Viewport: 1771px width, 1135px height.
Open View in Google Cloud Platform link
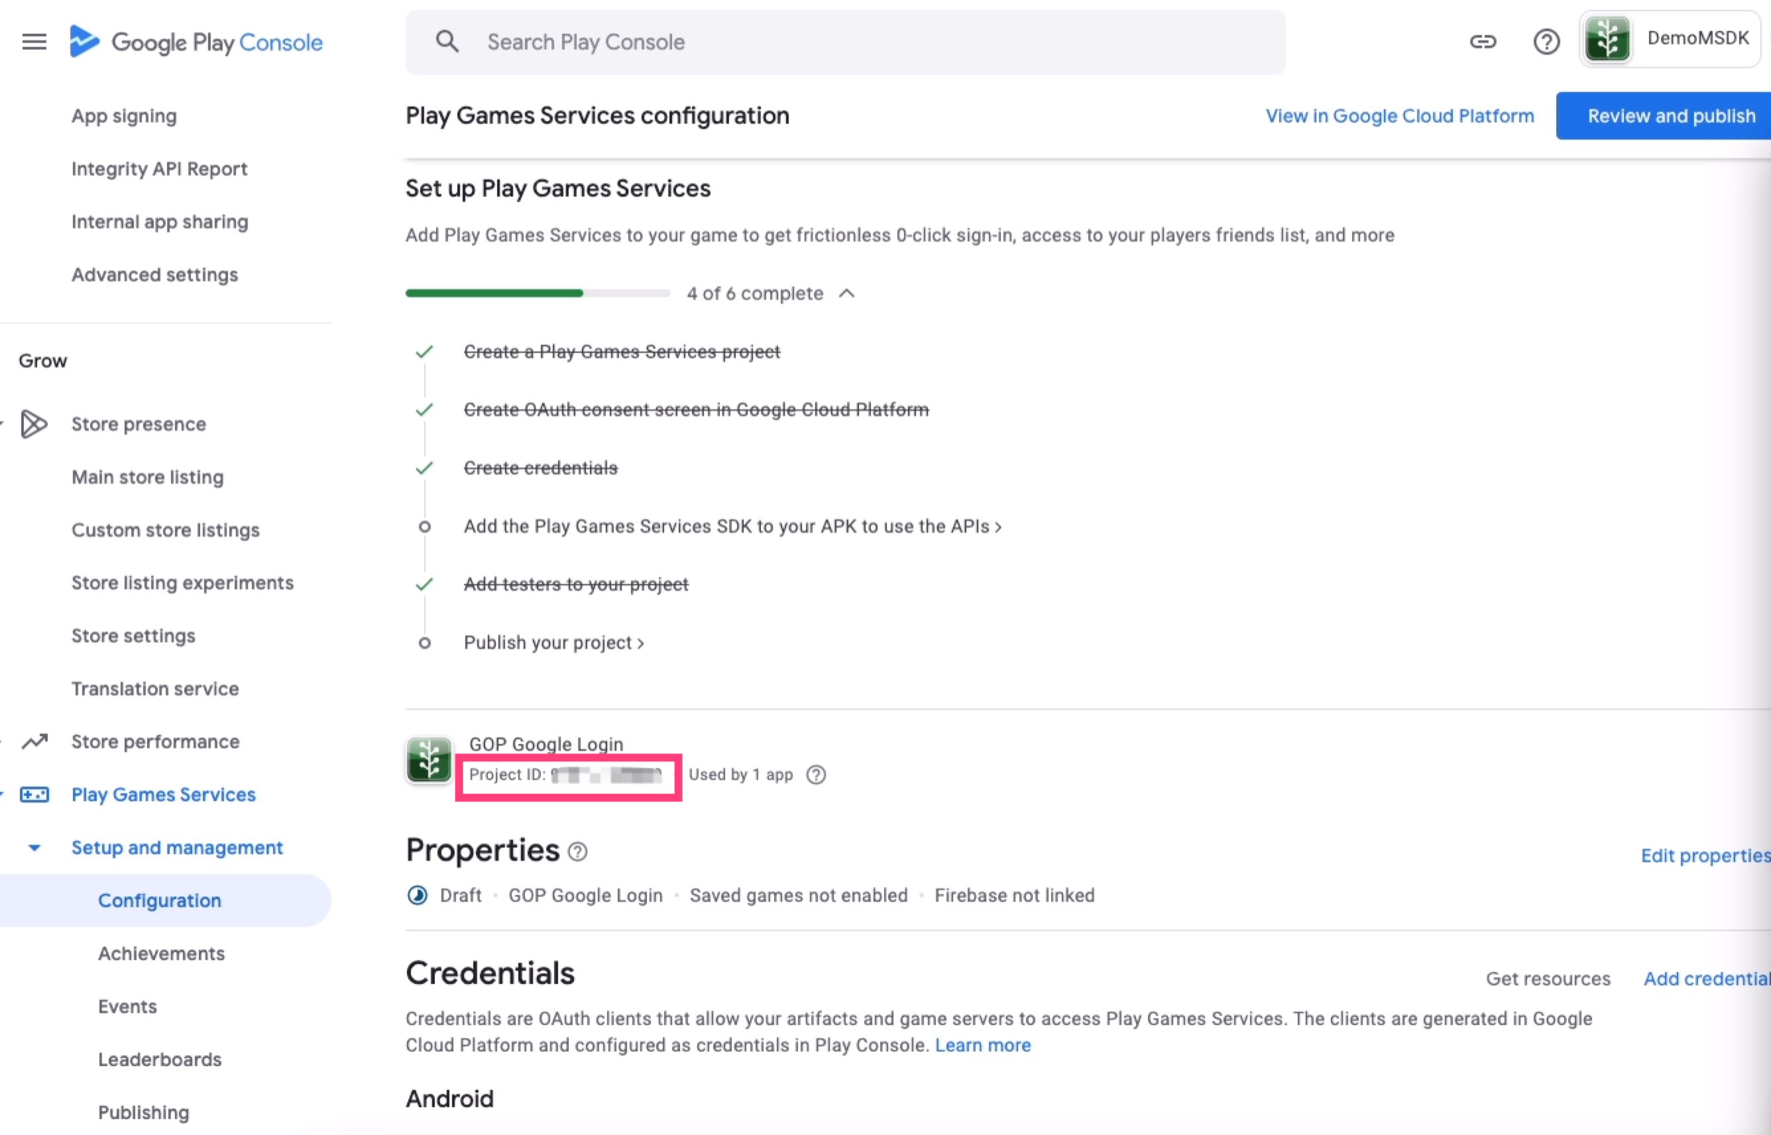tap(1399, 116)
